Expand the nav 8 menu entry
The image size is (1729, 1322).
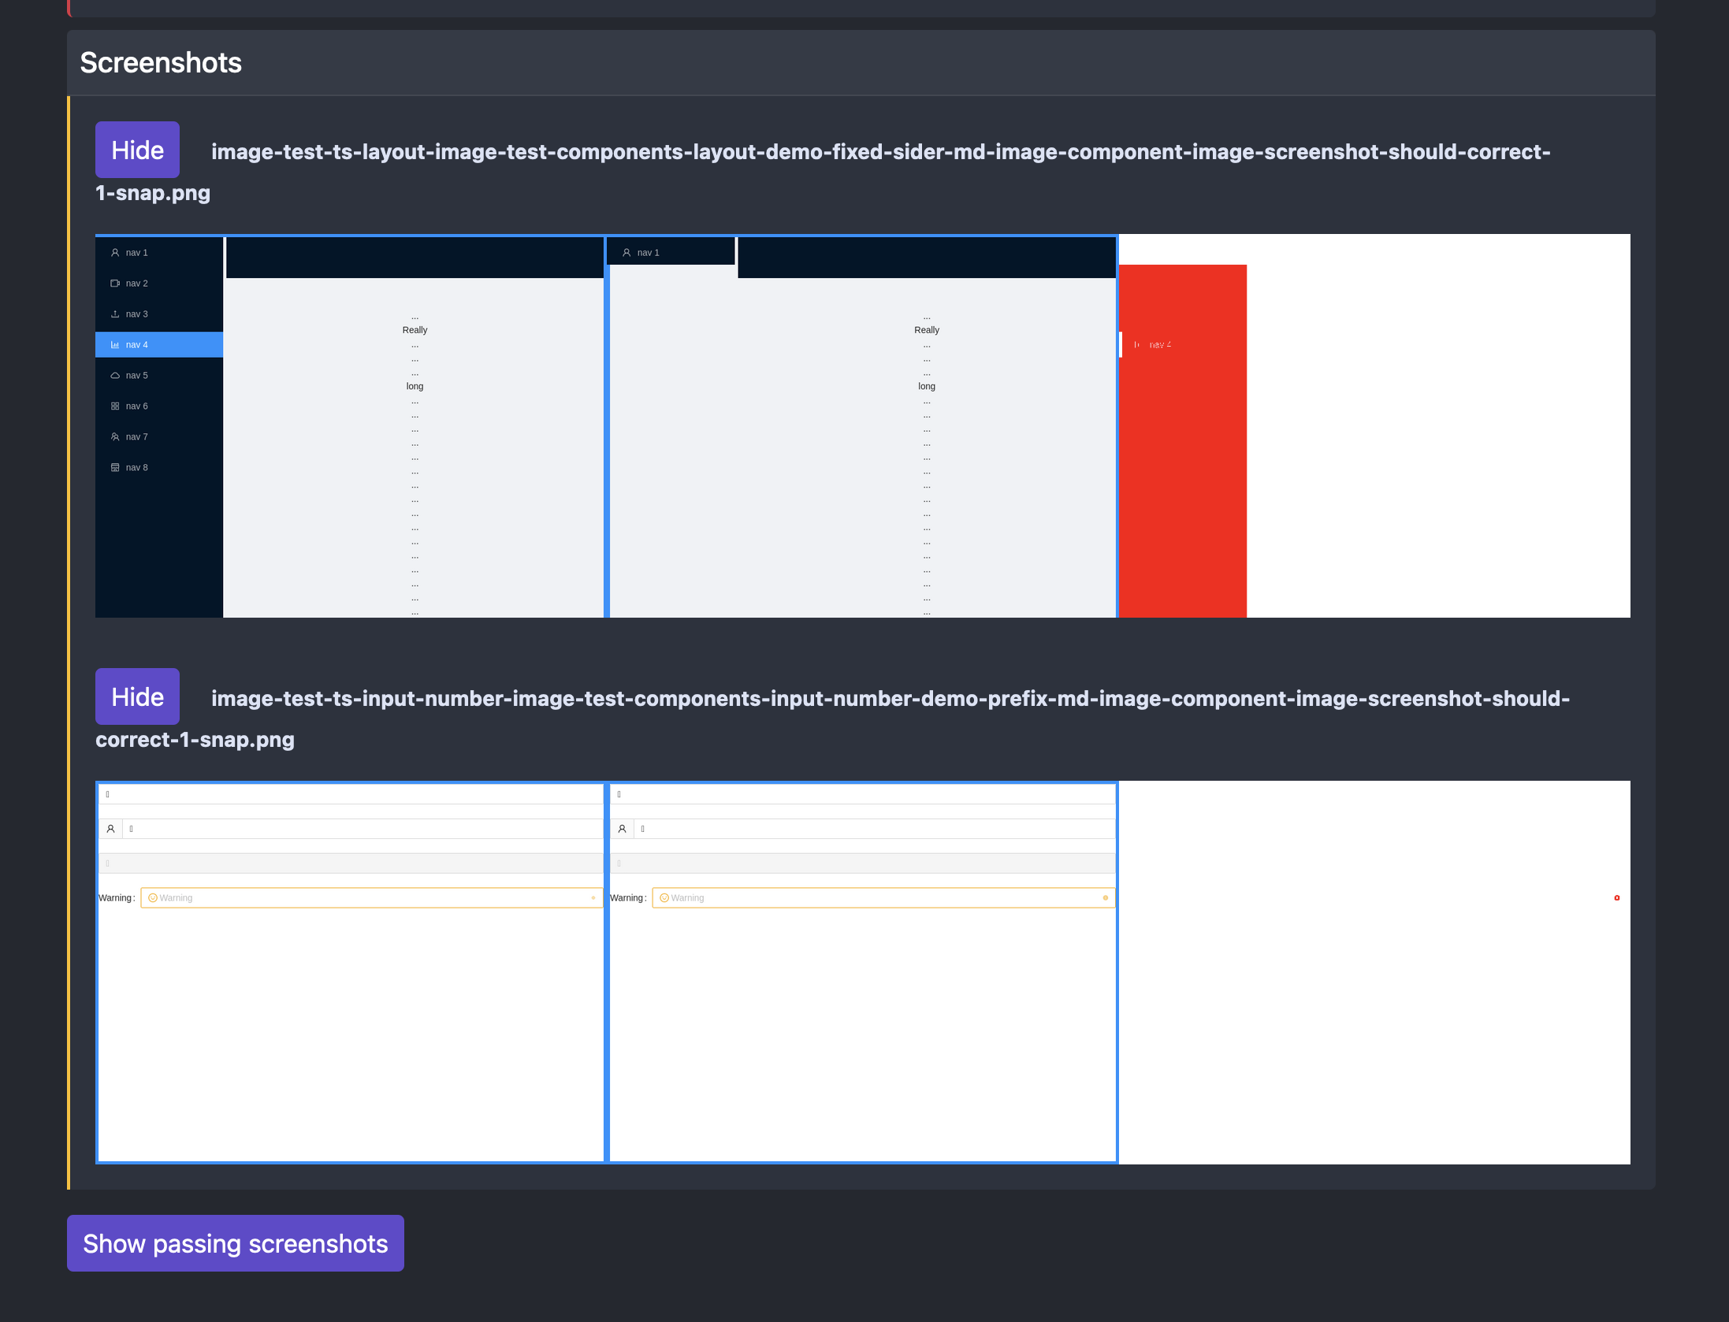tap(136, 467)
